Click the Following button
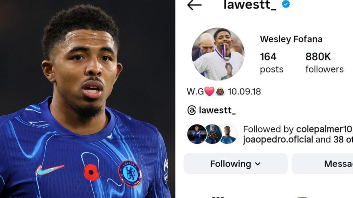Image resolution: width=353 pixels, height=198 pixels. pyautogui.click(x=236, y=164)
